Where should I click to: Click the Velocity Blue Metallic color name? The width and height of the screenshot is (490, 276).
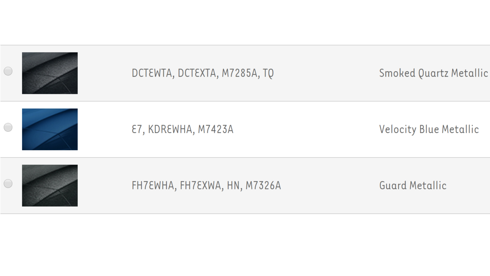pos(429,129)
